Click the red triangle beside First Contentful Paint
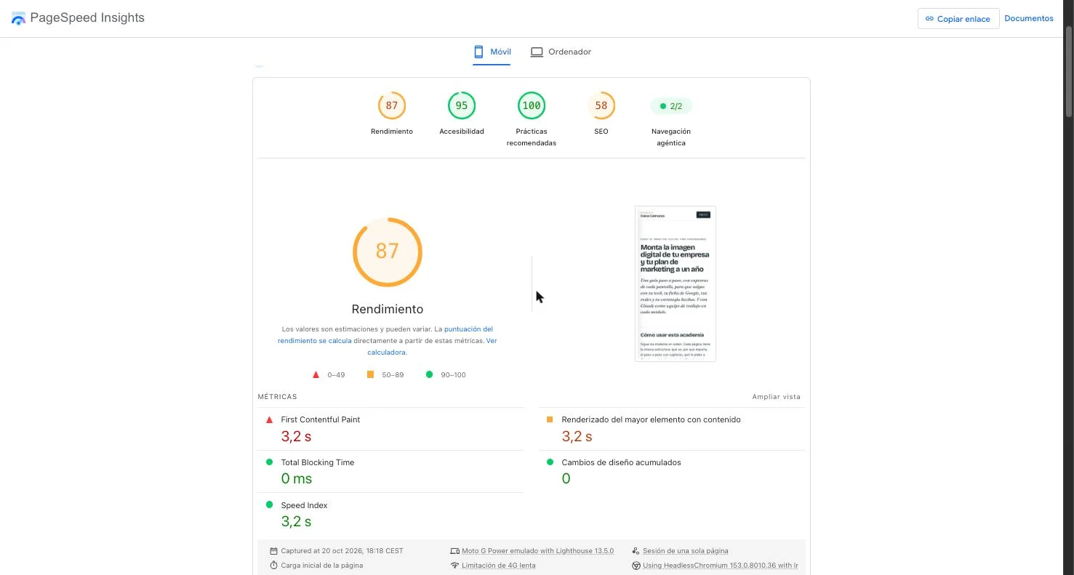Viewport: 1074px width, 575px height. [x=269, y=419]
